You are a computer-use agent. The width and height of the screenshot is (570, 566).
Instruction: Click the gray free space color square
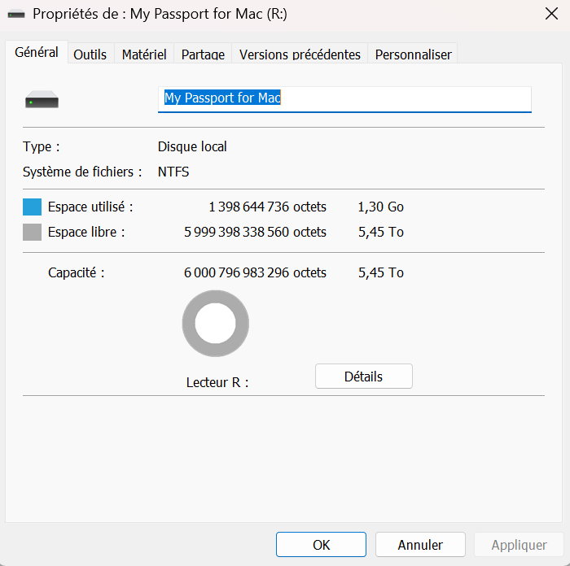pyautogui.click(x=32, y=233)
